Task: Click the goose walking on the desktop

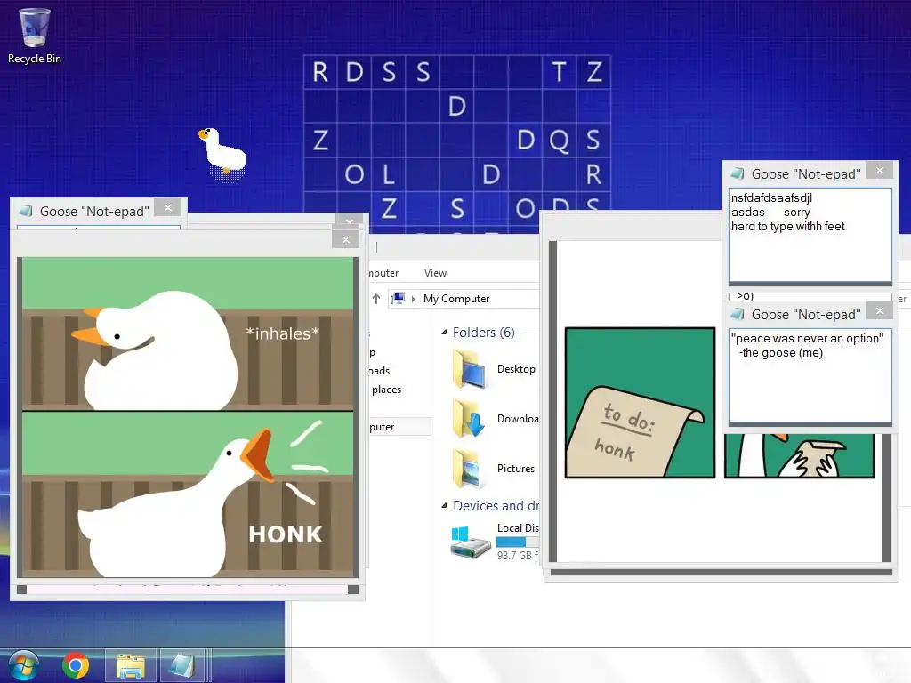Action: coord(223,153)
